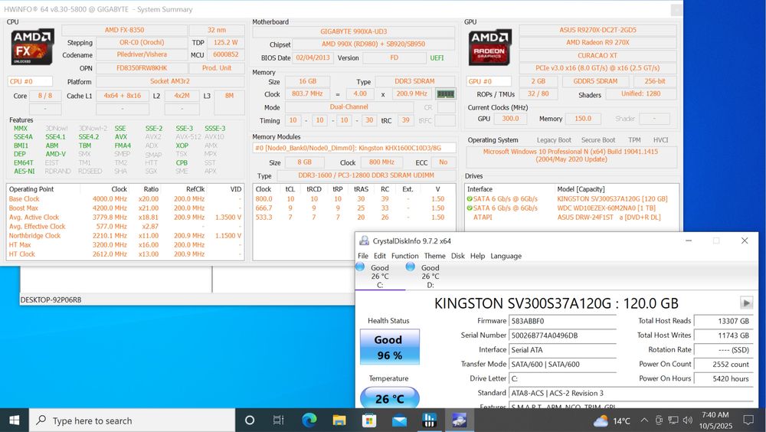Open Microsoft Store from the taskbar

coord(369,421)
